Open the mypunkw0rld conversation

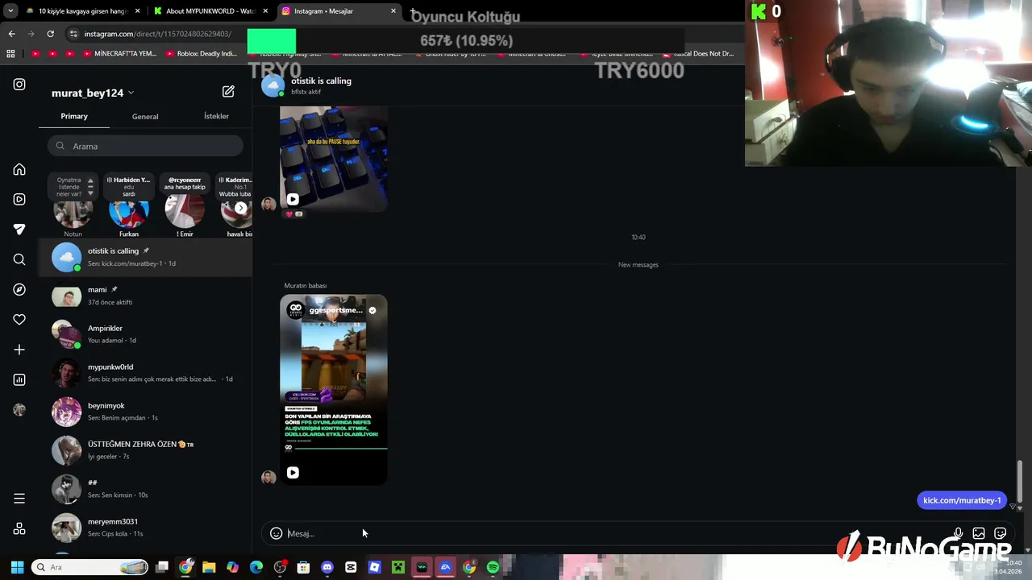145,373
